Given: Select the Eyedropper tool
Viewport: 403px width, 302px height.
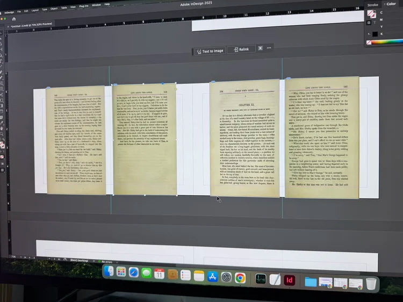Looking at the screenshot, I should click(2, 123).
